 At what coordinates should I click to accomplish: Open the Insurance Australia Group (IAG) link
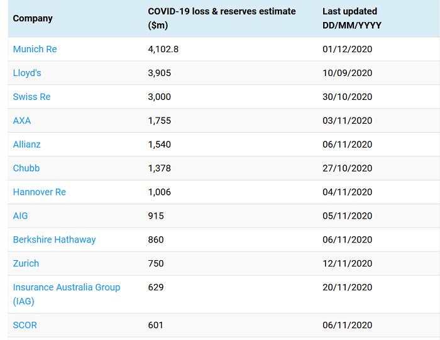click(x=67, y=294)
